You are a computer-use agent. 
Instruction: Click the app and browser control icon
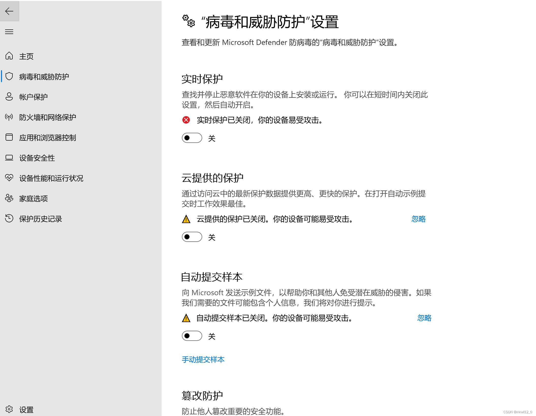(9, 137)
